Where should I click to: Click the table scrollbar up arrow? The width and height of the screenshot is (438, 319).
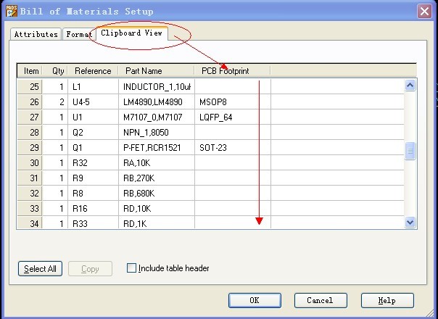(x=410, y=86)
